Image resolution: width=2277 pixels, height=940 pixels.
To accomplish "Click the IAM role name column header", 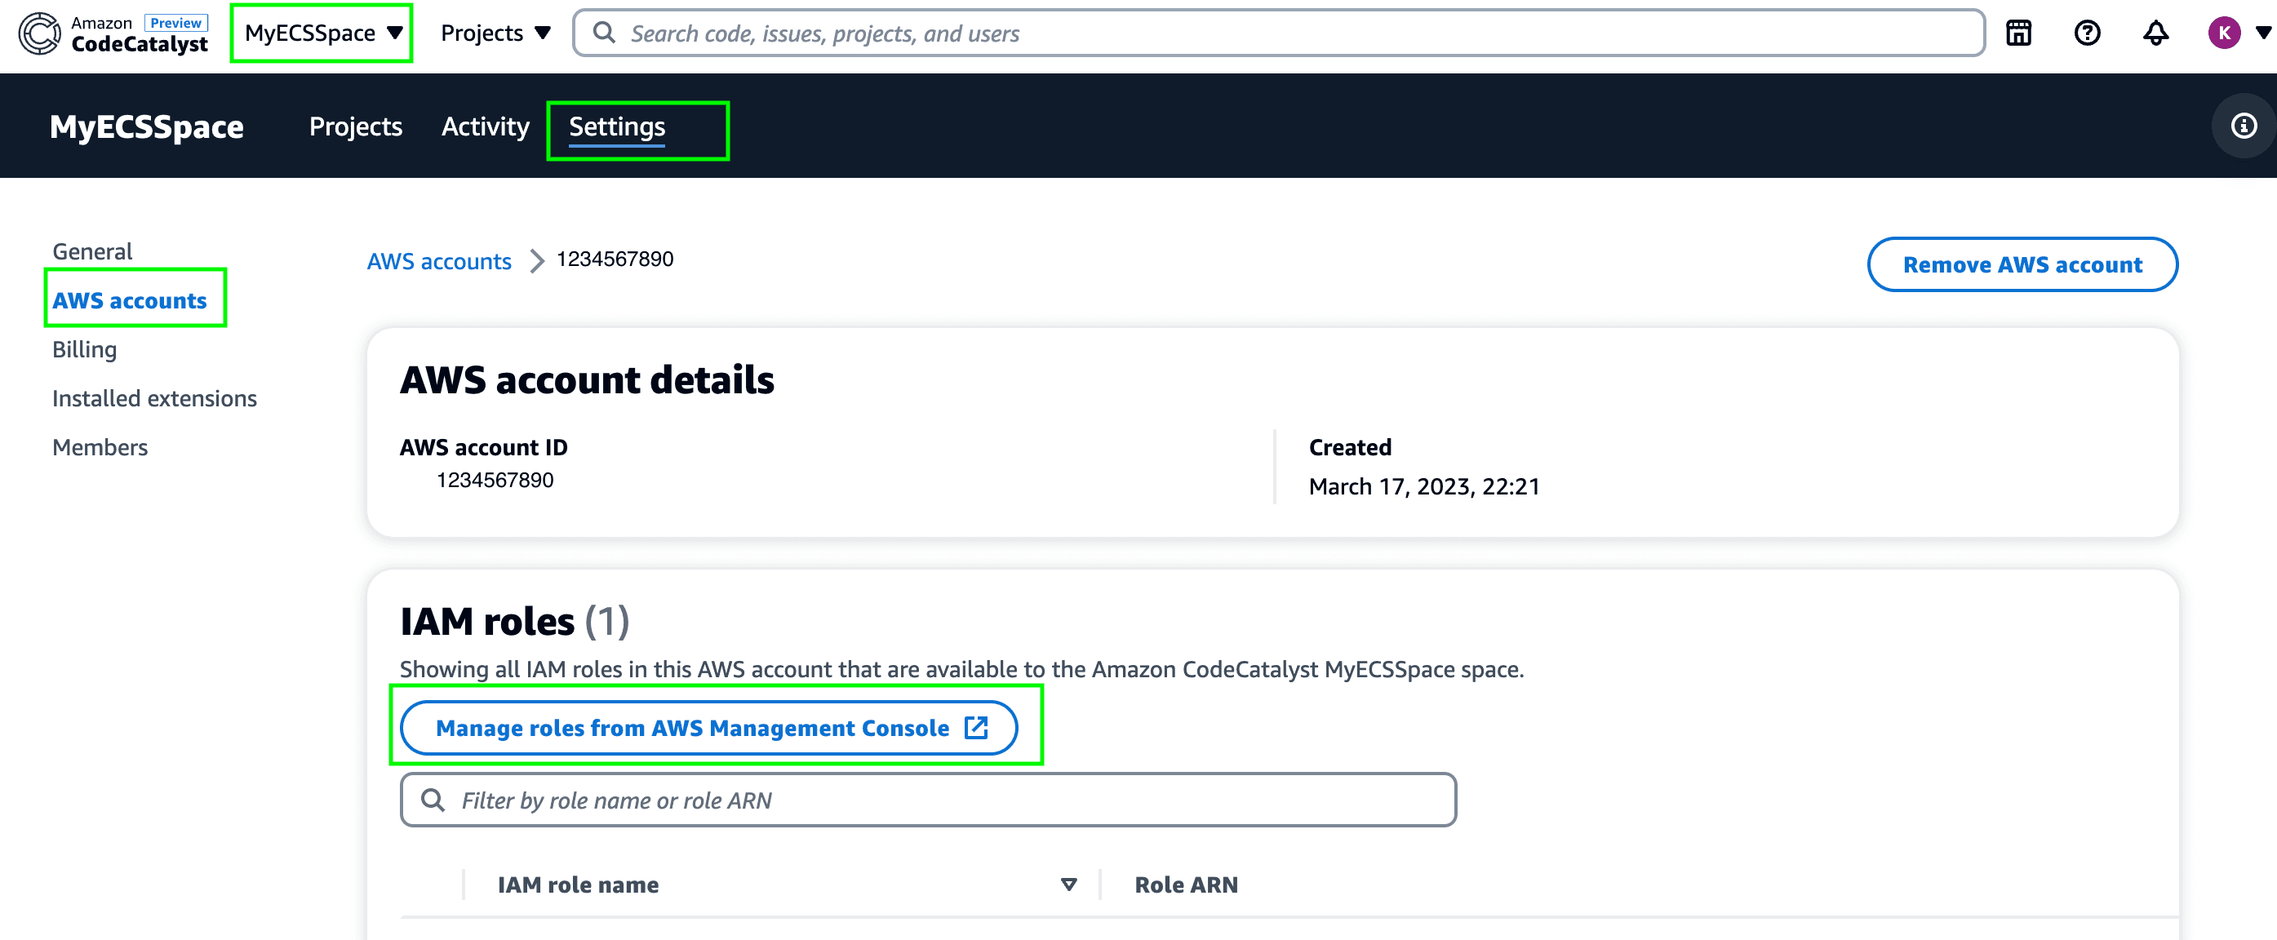I will point(578,885).
